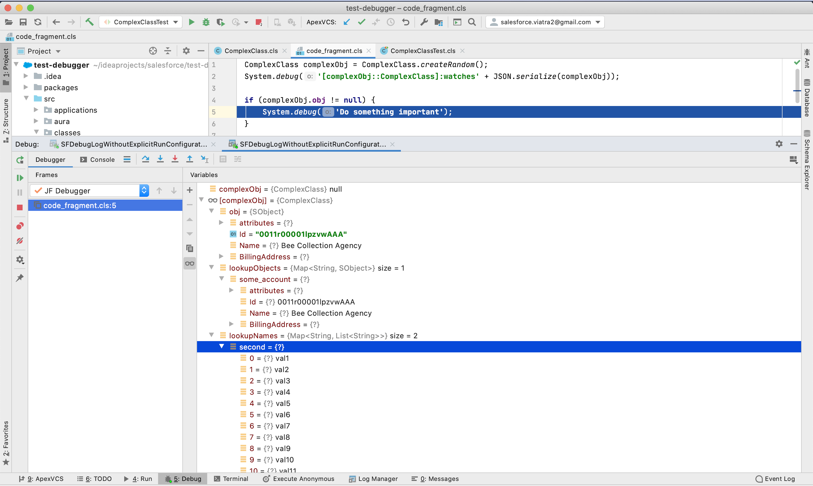Open ComplexClassTest run configuration dropdown

tap(141, 22)
